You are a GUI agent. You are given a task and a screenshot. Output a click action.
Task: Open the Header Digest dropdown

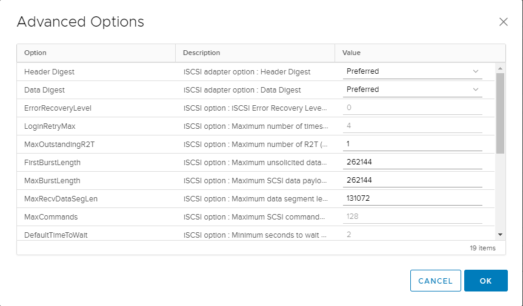[x=412, y=71]
